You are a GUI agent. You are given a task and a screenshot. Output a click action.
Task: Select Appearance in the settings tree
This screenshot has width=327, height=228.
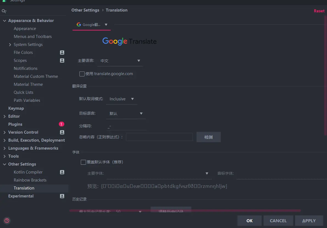[x=25, y=29]
